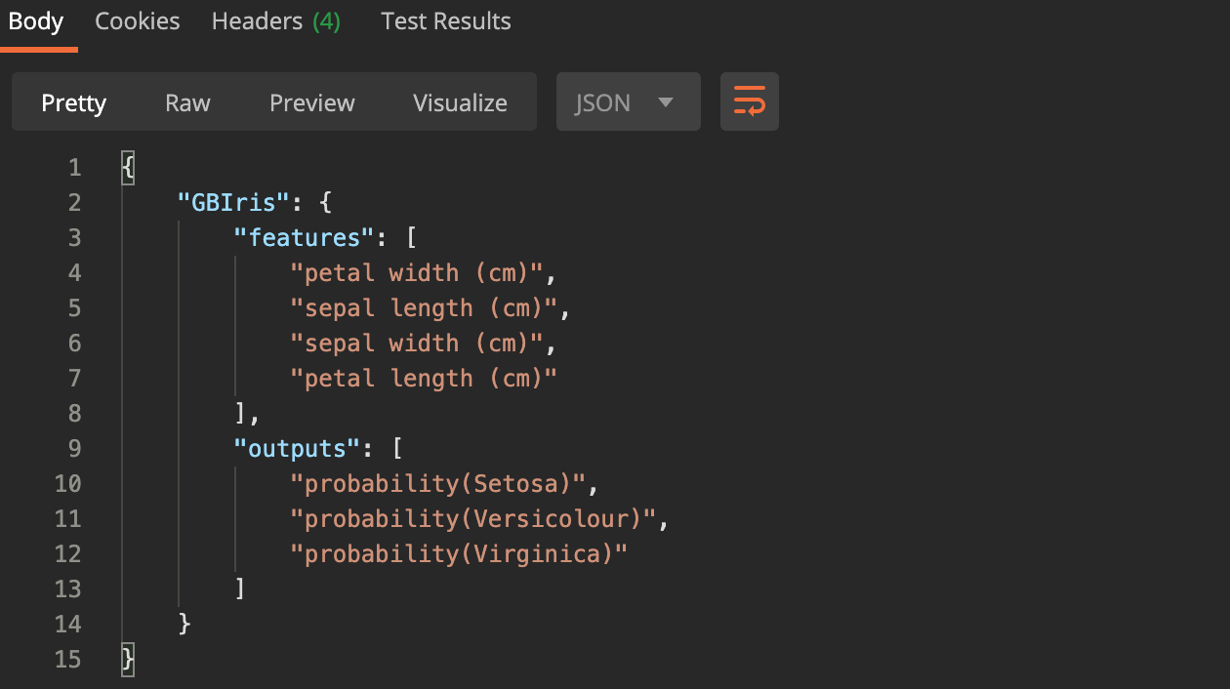The image size is (1230, 689).
Task: Click the "features" key text
Action: tap(306, 238)
